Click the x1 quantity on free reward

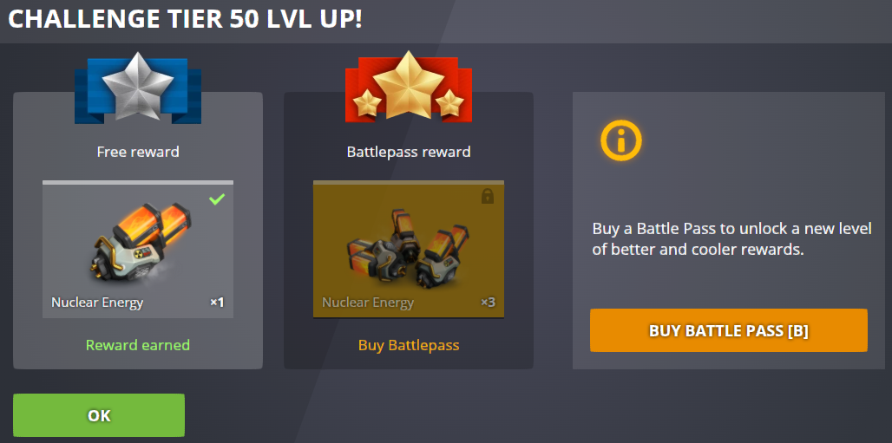[x=217, y=302]
